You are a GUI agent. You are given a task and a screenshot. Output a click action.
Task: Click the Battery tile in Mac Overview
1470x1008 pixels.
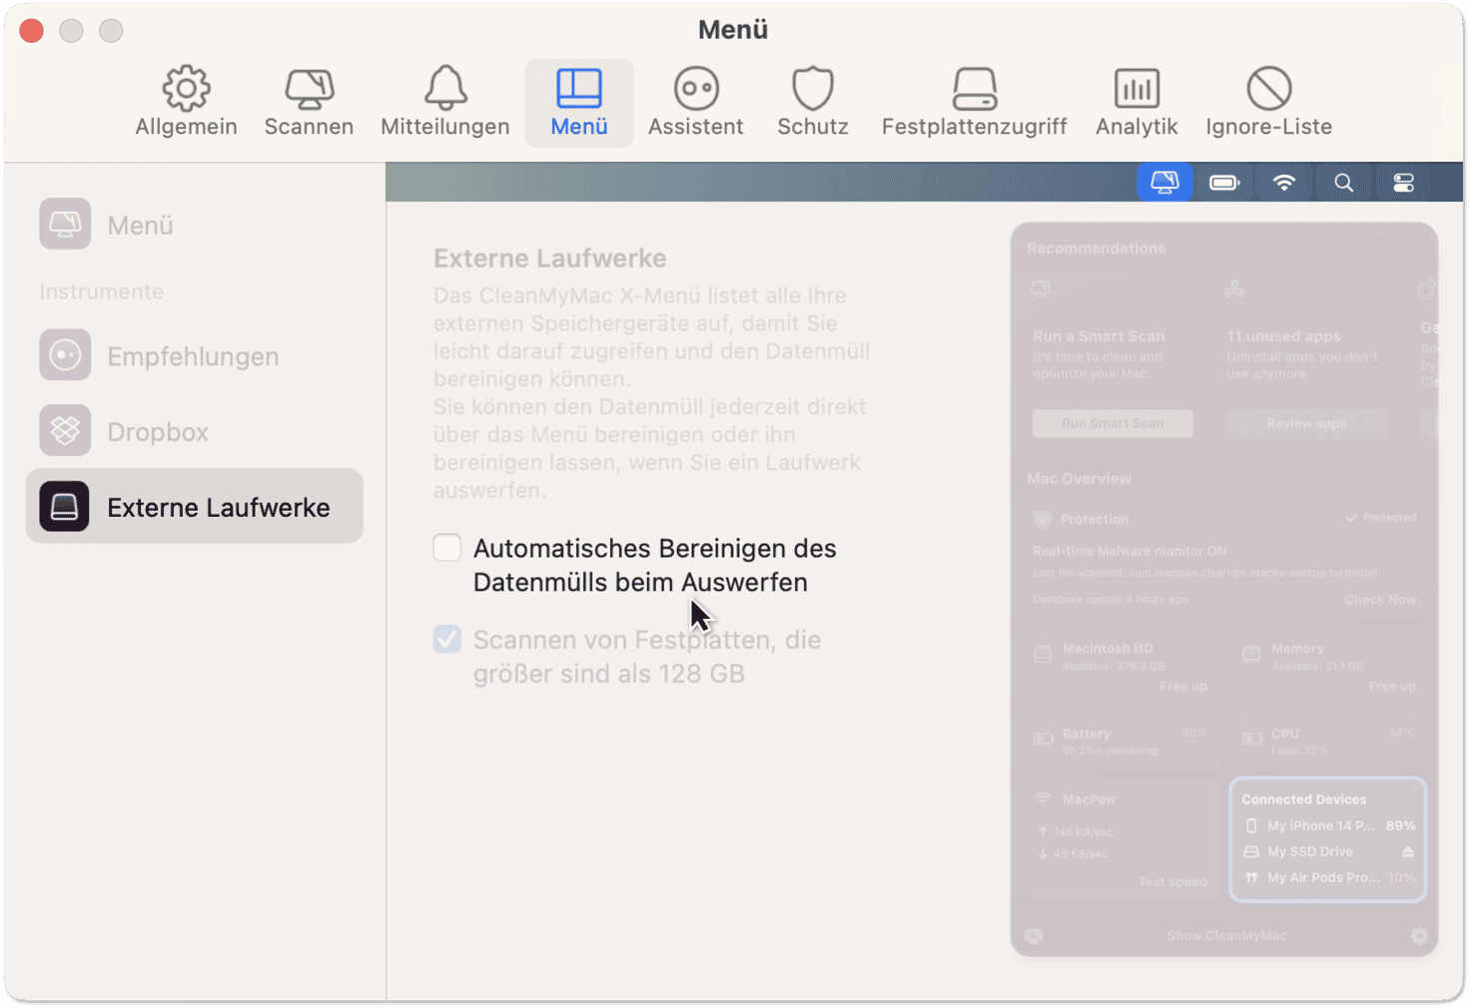[x=1120, y=742]
